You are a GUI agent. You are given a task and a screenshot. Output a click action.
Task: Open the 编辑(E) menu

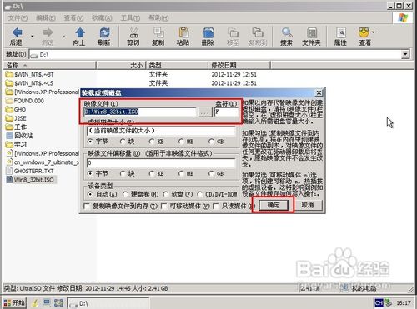(x=46, y=18)
